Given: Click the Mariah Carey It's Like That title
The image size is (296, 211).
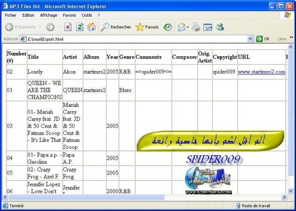Looking at the screenshot, I should click(x=44, y=126).
